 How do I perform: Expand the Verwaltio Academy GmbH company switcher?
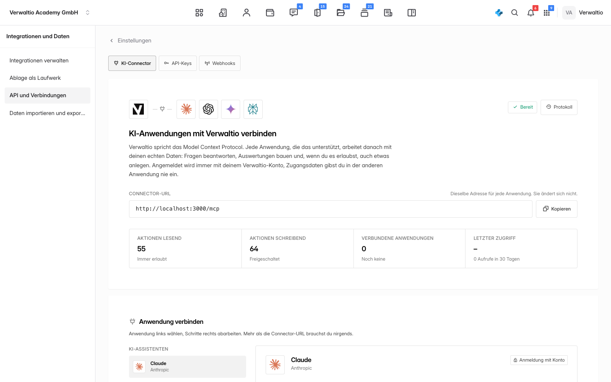pos(50,13)
